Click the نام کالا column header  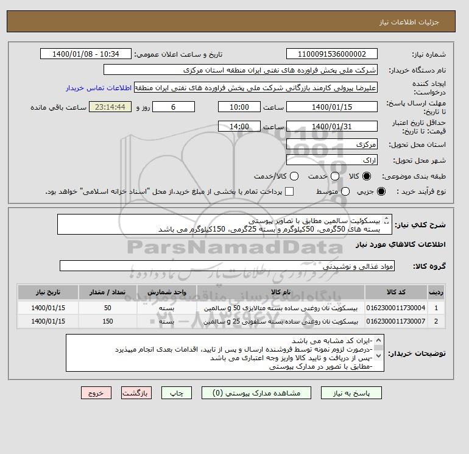[x=281, y=292]
